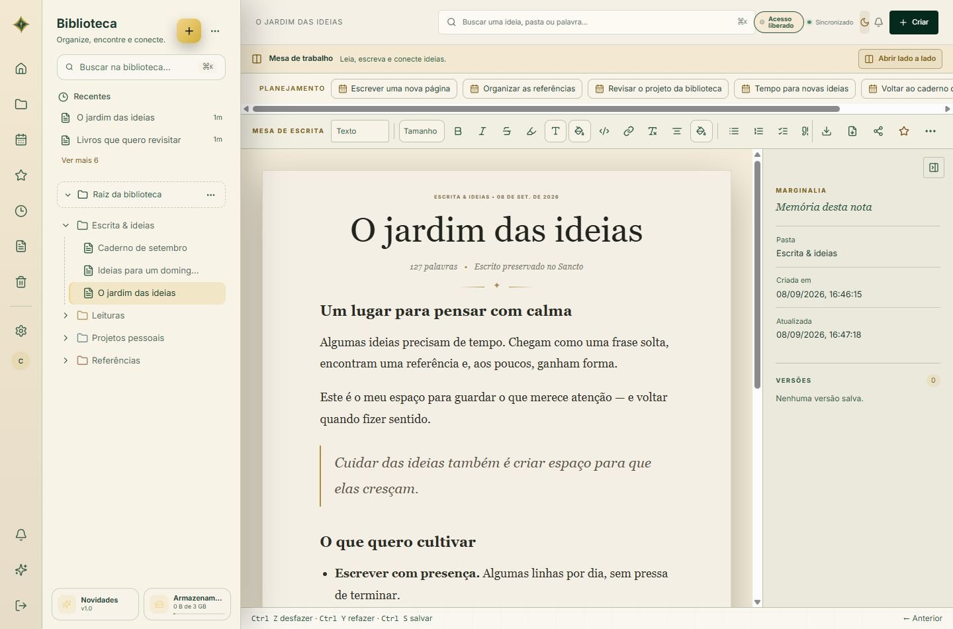Open Caderno de setembro in the tree
Screen dimensions: 953x629
click(142, 248)
